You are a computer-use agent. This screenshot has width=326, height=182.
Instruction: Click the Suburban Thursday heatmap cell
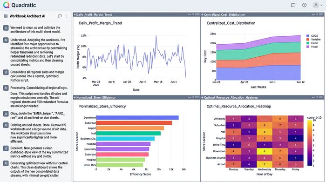click(280, 125)
